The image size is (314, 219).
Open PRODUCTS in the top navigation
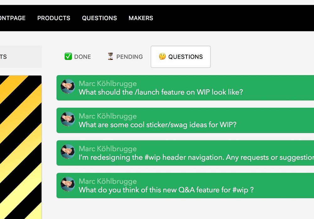coord(54,18)
